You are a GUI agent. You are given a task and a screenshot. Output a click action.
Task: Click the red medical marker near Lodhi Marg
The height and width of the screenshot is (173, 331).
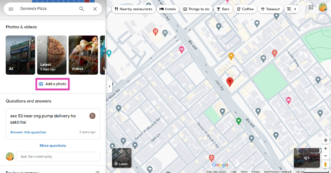[x=274, y=53]
